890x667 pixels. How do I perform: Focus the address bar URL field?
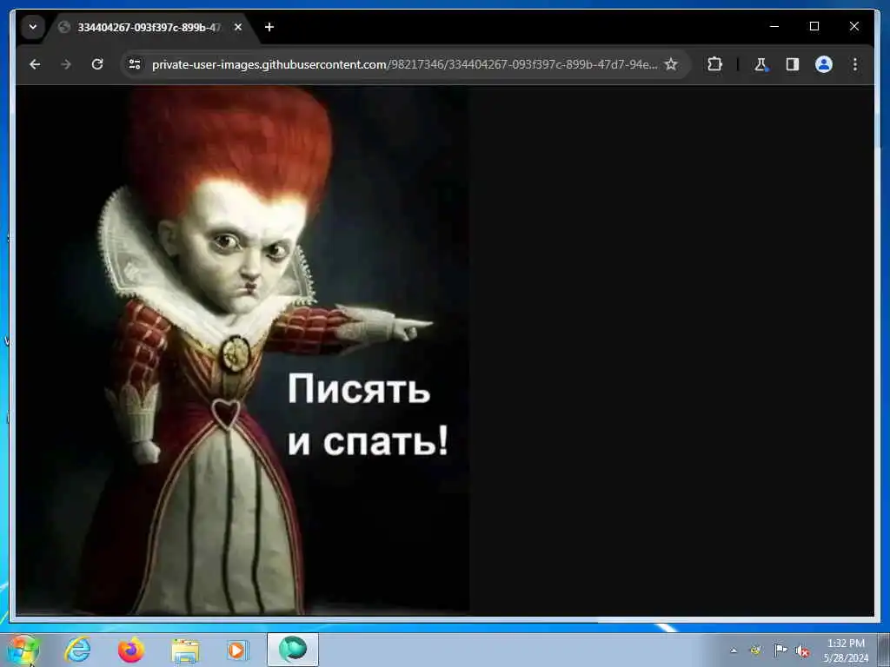404,64
